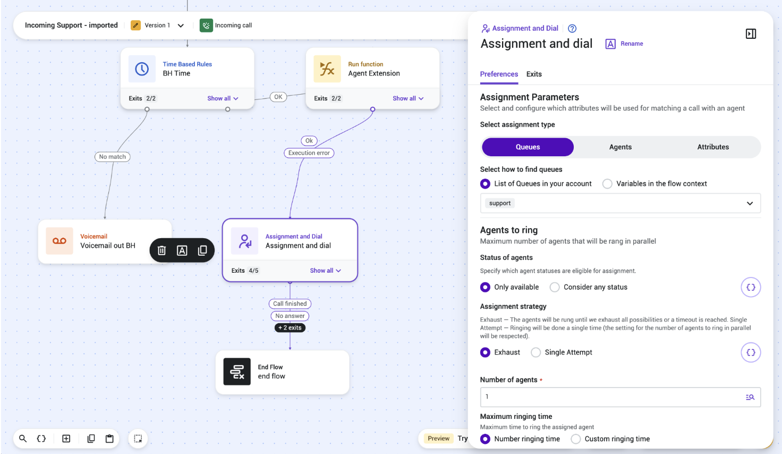Image resolution: width=782 pixels, height=454 pixels.
Task: Show all exits on Assignment and dial node
Action: pyautogui.click(x=326, y=271)
